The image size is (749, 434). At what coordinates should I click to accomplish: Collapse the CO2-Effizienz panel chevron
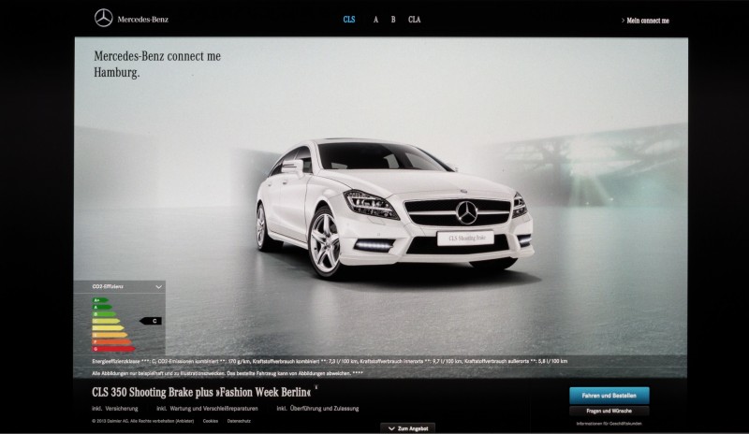[x=158, y=287]
